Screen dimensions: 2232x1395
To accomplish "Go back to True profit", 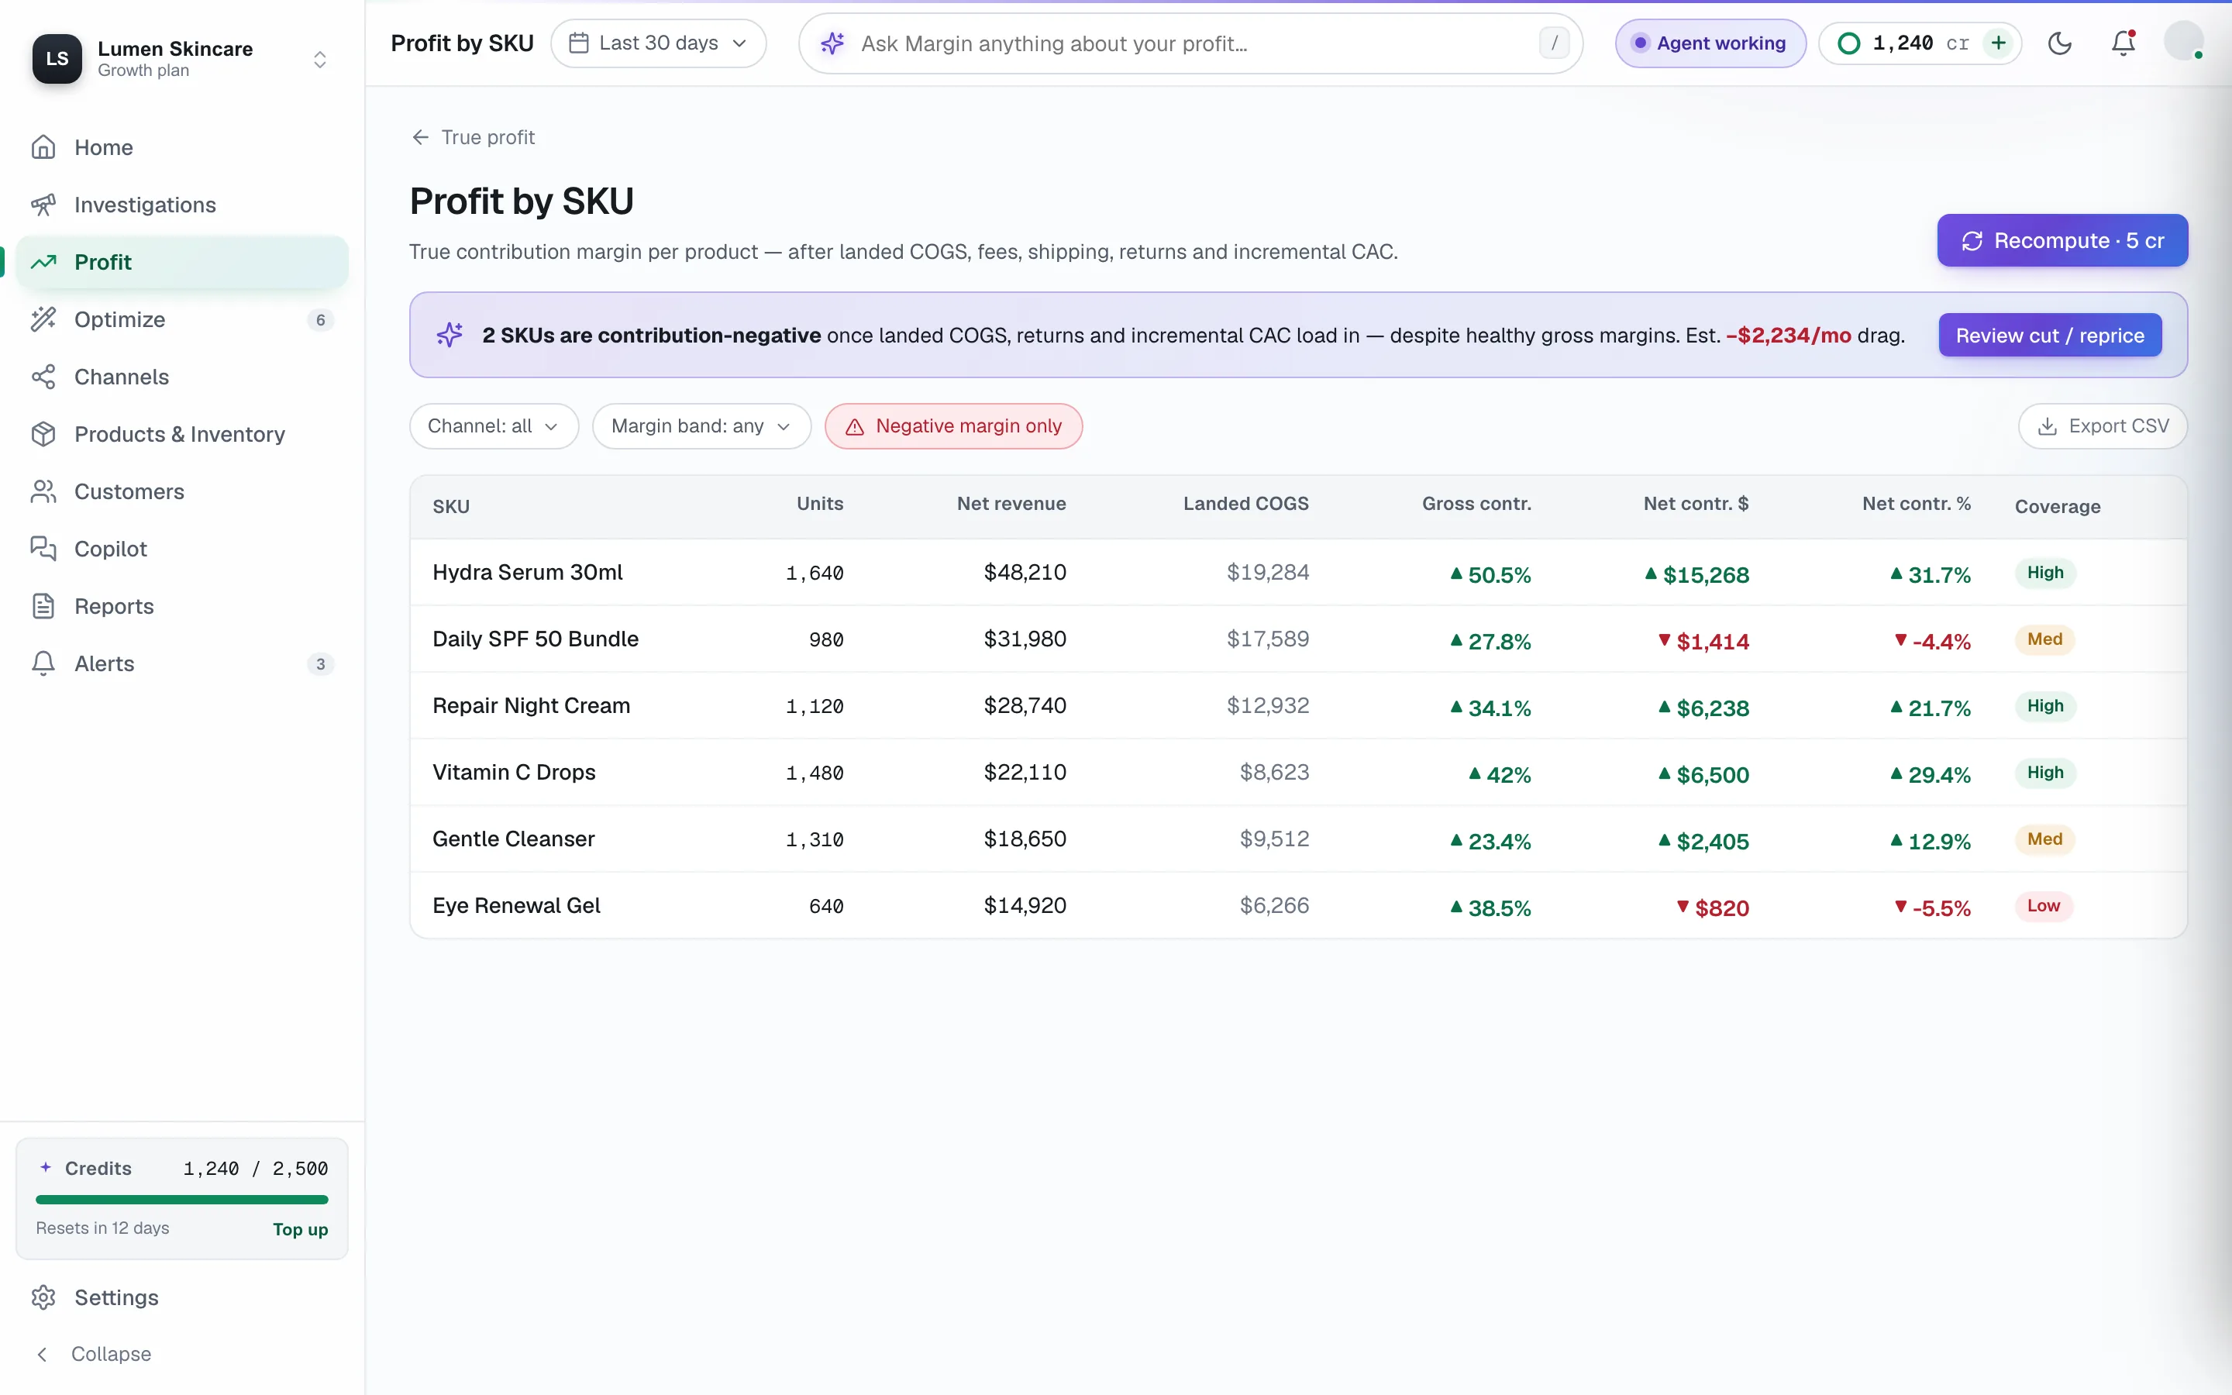I will coord(474,137).
